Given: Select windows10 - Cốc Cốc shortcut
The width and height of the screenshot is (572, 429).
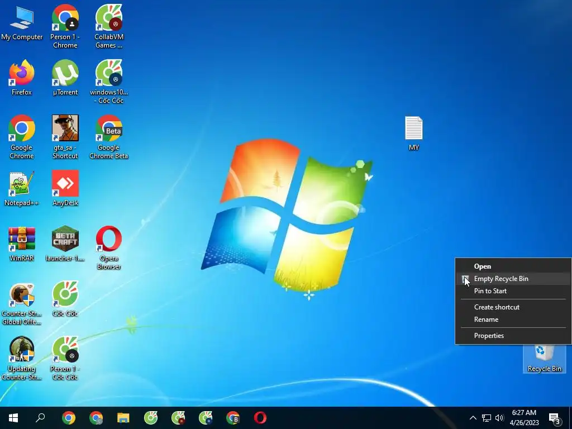Looking at the screenshot, I should tap(109, 82).
